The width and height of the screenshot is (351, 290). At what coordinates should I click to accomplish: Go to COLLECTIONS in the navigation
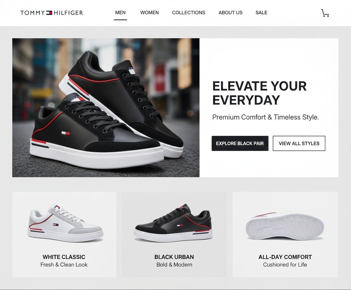(x=189, y=13)
